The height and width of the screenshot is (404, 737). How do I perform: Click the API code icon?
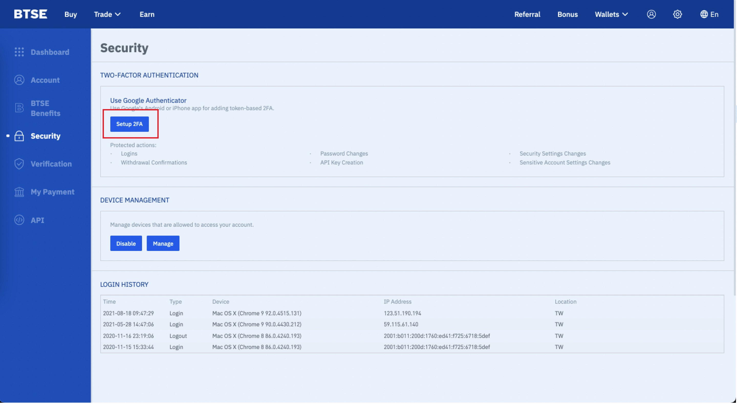(19, 220)
